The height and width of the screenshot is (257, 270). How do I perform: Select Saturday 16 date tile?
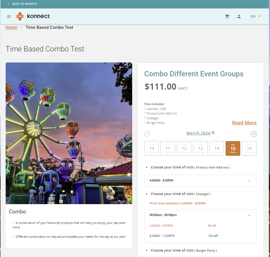[x=249, y=148]
